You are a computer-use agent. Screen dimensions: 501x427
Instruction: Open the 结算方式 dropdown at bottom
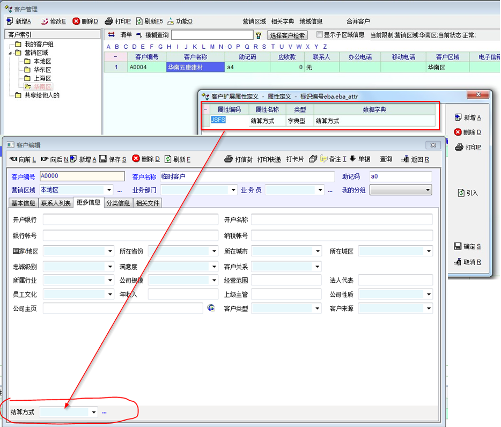coord(94,412)
